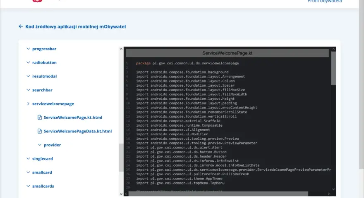Click the import pulltorefresh.PullToRefresh line
Image resolution: width=364 pixels, height=198 pixels.
click(x=192, y=174)
